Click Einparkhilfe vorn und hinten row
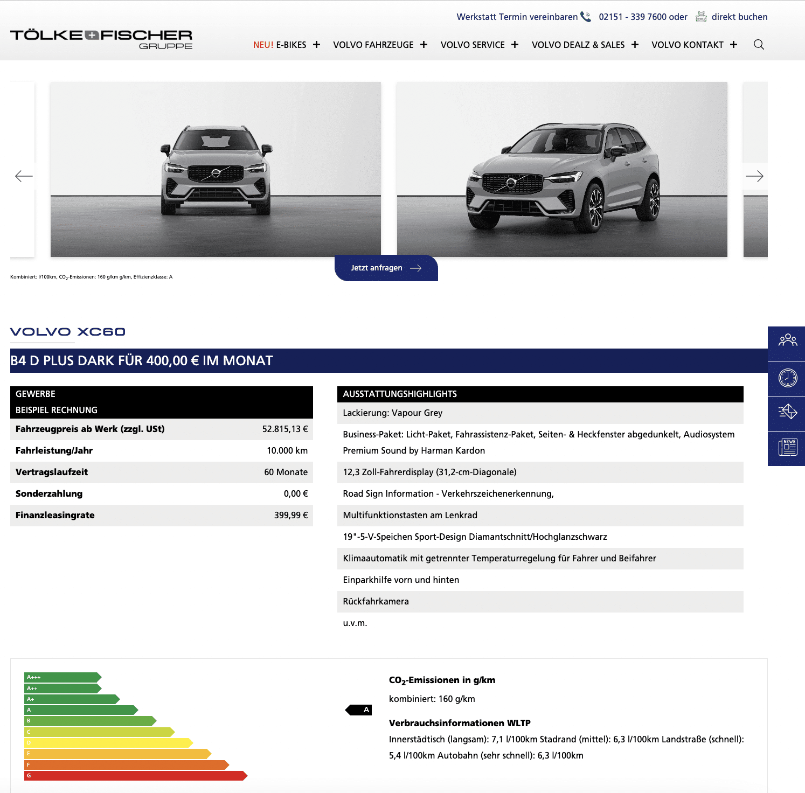Viewport: 805px width, 793px height. [x=540, y=580]
